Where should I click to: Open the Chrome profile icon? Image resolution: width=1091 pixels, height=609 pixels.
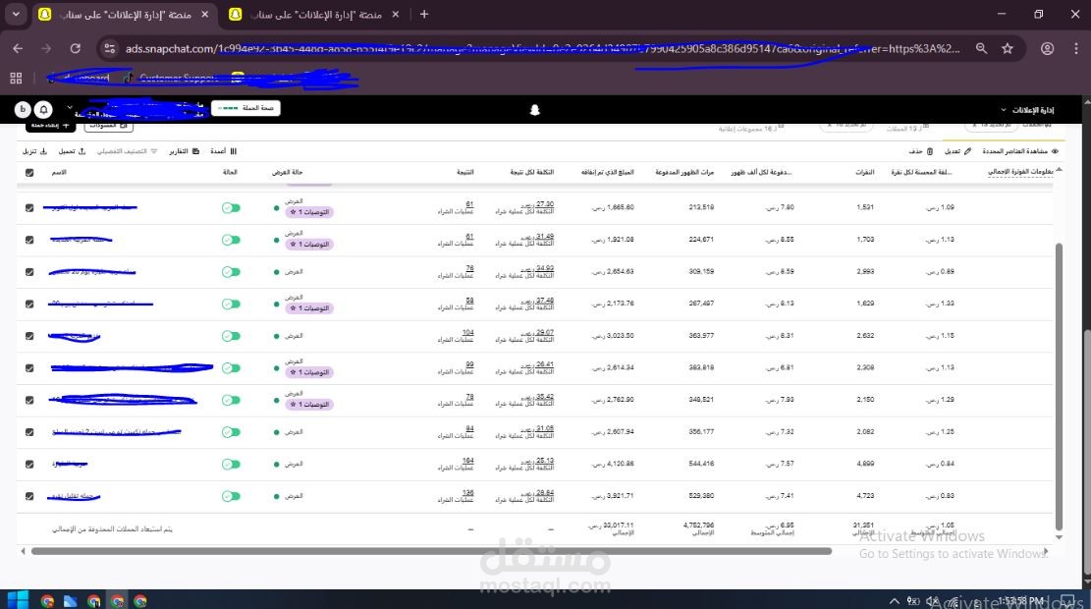click(x=1047, y=49)
